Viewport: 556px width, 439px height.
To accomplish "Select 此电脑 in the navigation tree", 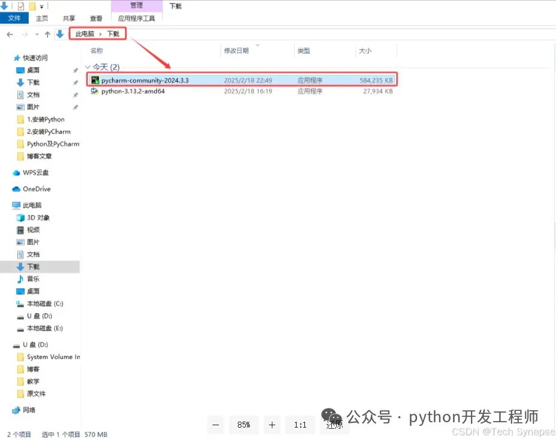I will pyautogui.click(x=32, y=205).
